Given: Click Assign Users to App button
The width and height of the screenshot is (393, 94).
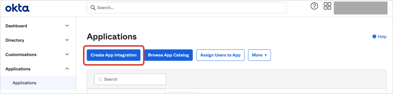Looking at the screenshot, I should [x=220, y=55].
